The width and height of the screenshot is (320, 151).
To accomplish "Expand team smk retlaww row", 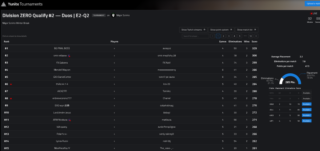I will click(x=130, y=56).
